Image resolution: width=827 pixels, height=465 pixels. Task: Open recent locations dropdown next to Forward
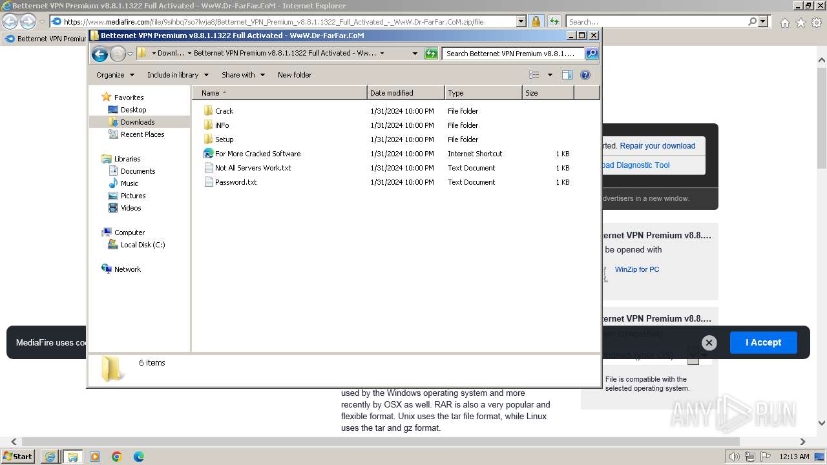tap(130, 54)
